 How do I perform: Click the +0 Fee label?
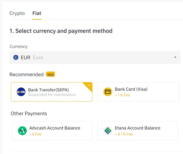35,134
